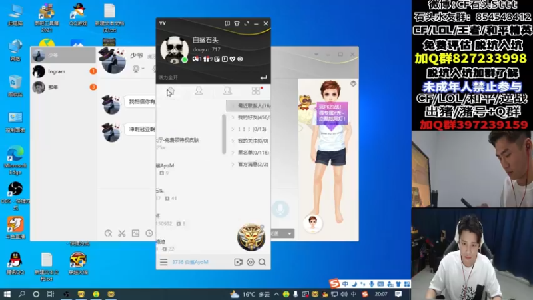Open YY settings hexagon icon
The image size is (533, 300).
coord(251,262)
